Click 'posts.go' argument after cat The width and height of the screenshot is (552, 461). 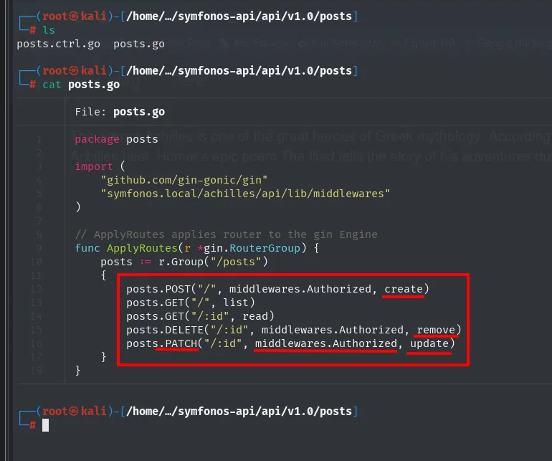pos(94,85)
